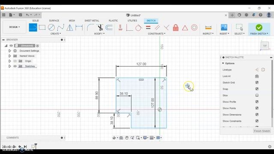Toggle the Sketch Grid checkbox
This screenshot has height=154, width=274.
click(257, 83)
